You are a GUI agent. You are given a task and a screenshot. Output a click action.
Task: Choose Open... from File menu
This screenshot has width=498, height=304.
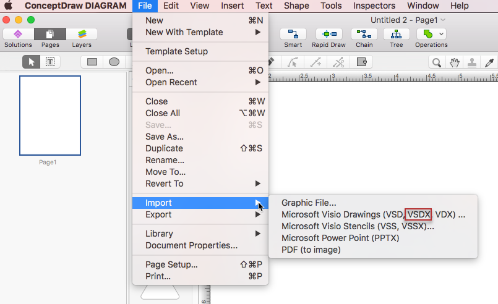200,70
